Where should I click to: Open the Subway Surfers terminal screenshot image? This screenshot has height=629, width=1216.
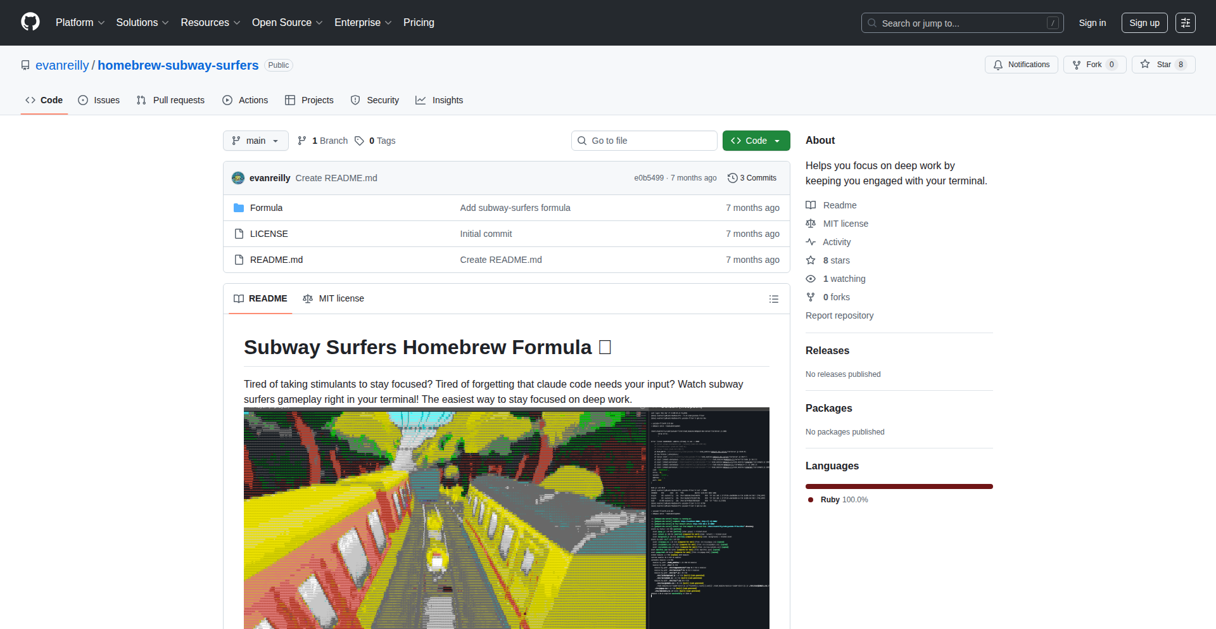(507, 518)
